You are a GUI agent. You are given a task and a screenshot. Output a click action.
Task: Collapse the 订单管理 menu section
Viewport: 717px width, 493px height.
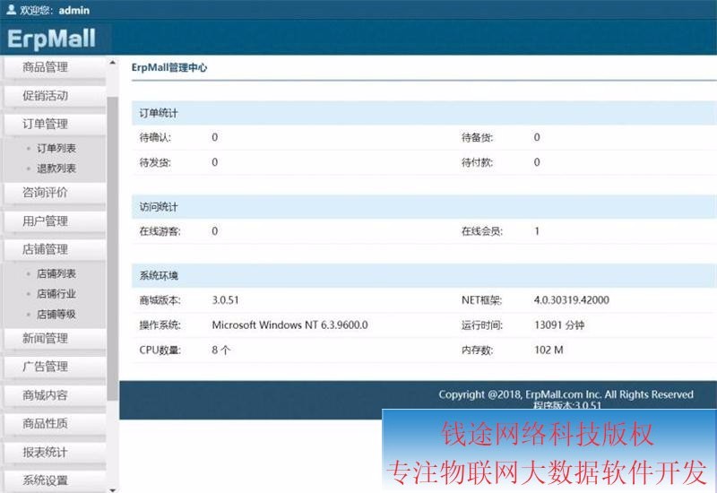click(x=55, y=125)
